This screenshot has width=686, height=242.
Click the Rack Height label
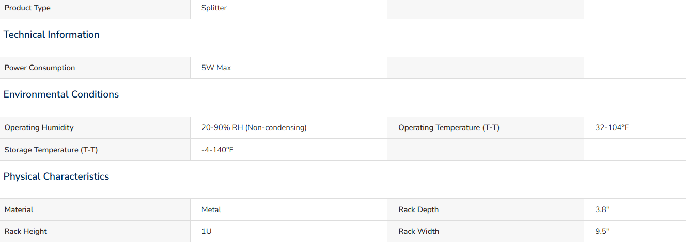point(26,232)
